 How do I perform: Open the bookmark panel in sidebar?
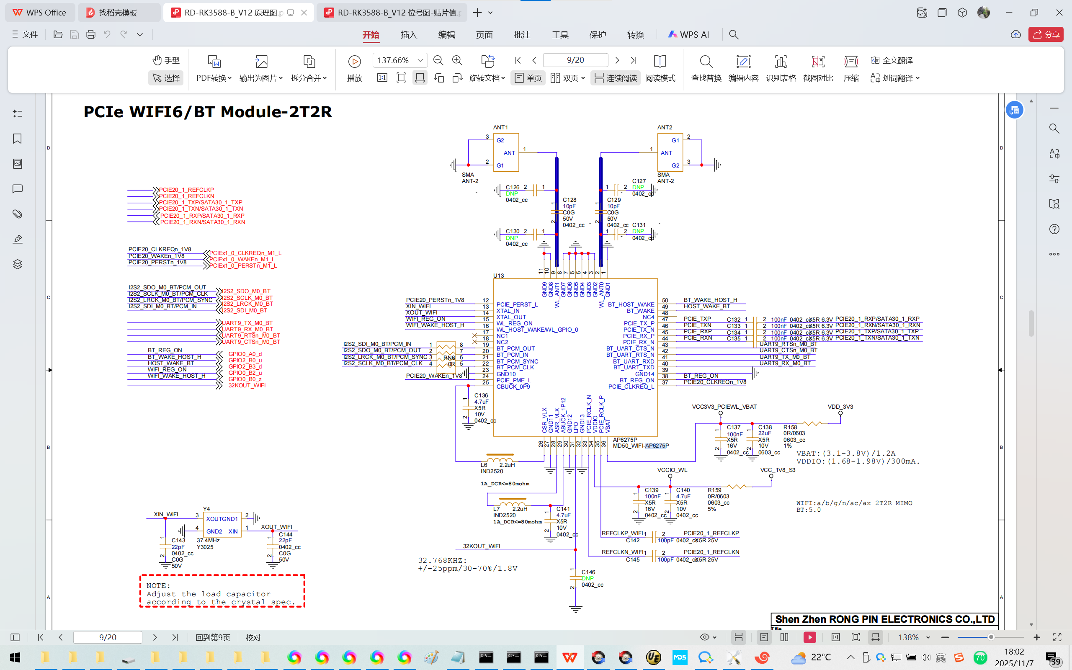(x=17, y=139)
